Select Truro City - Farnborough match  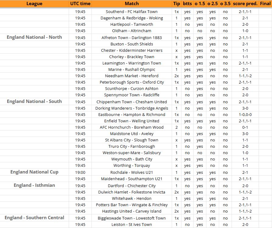pyautogui.click(x=132, y=147)
